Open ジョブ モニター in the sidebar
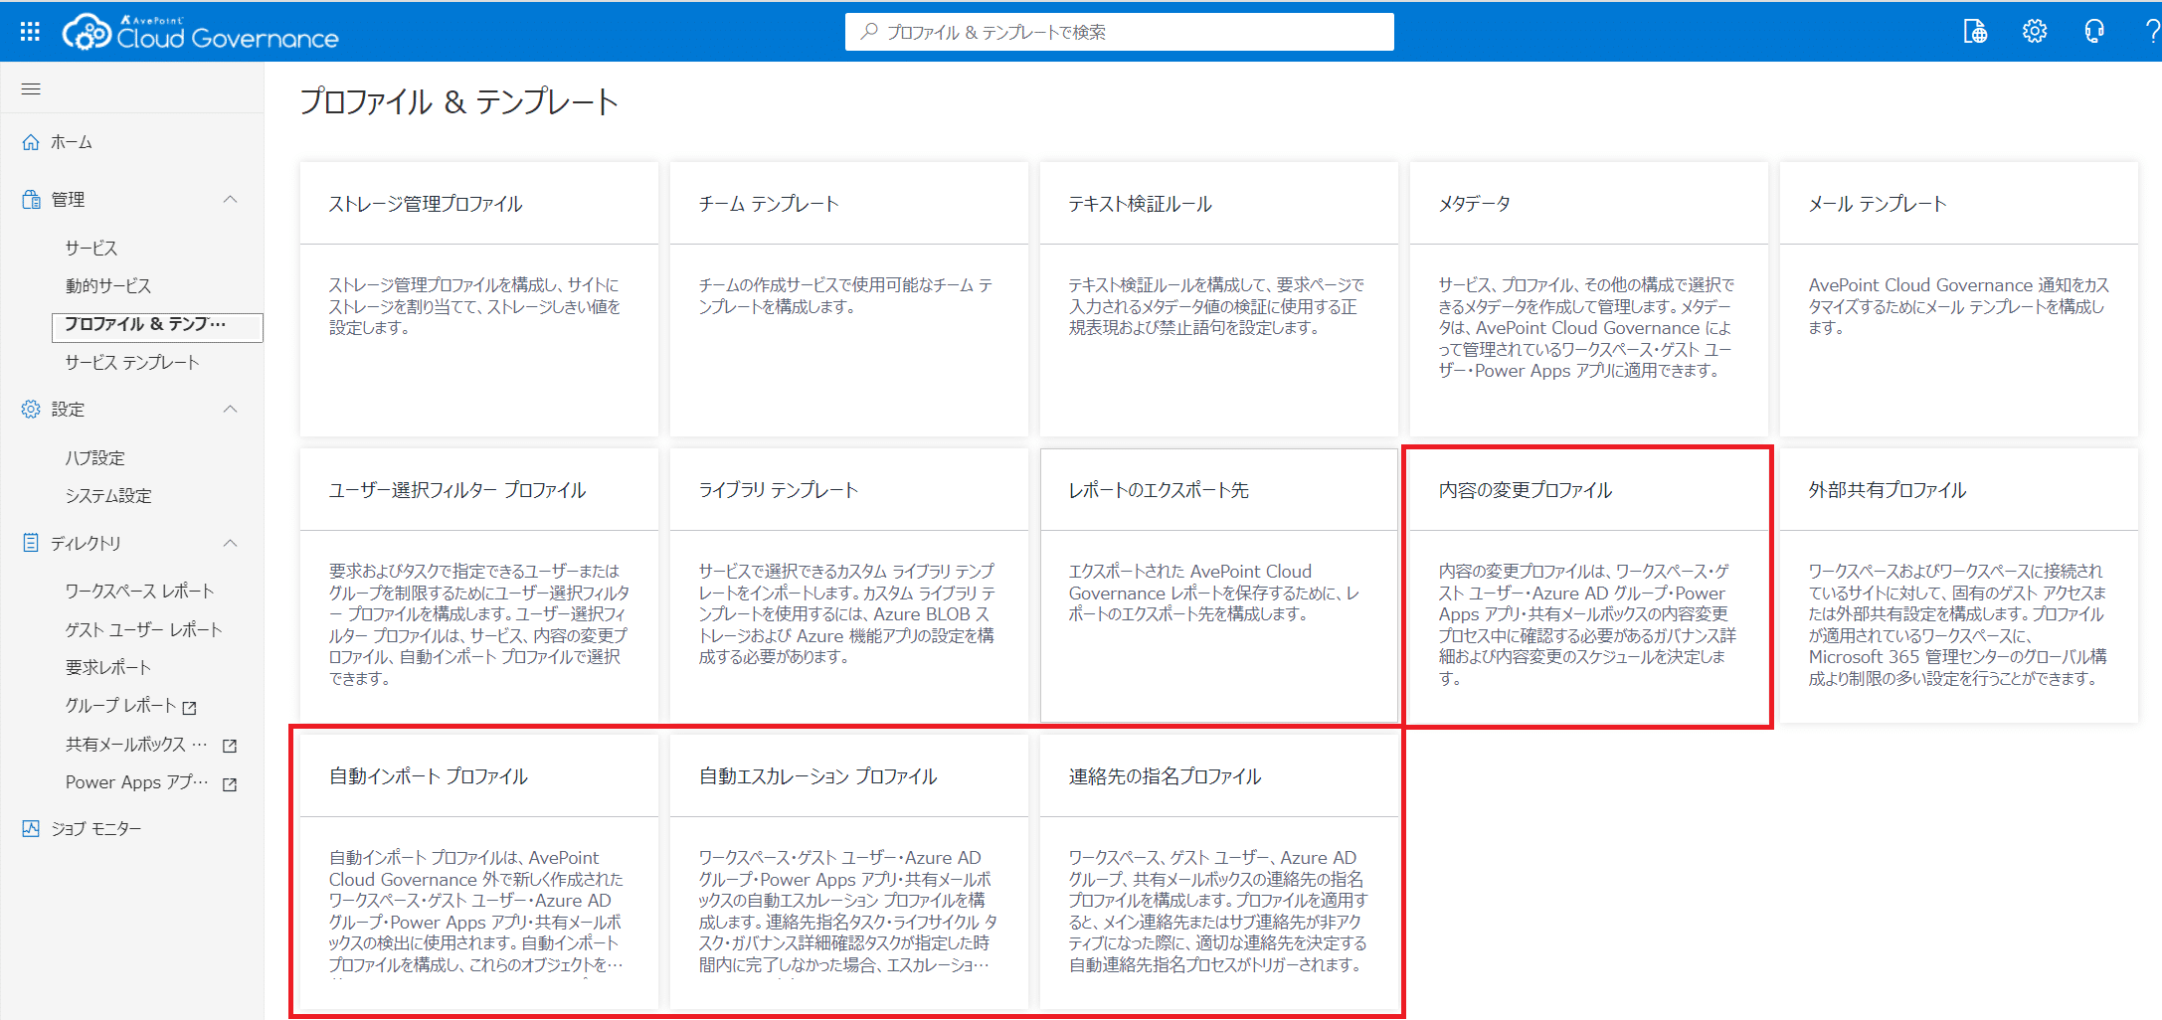Viewport: 2162px width, 1020px height. 96,829
